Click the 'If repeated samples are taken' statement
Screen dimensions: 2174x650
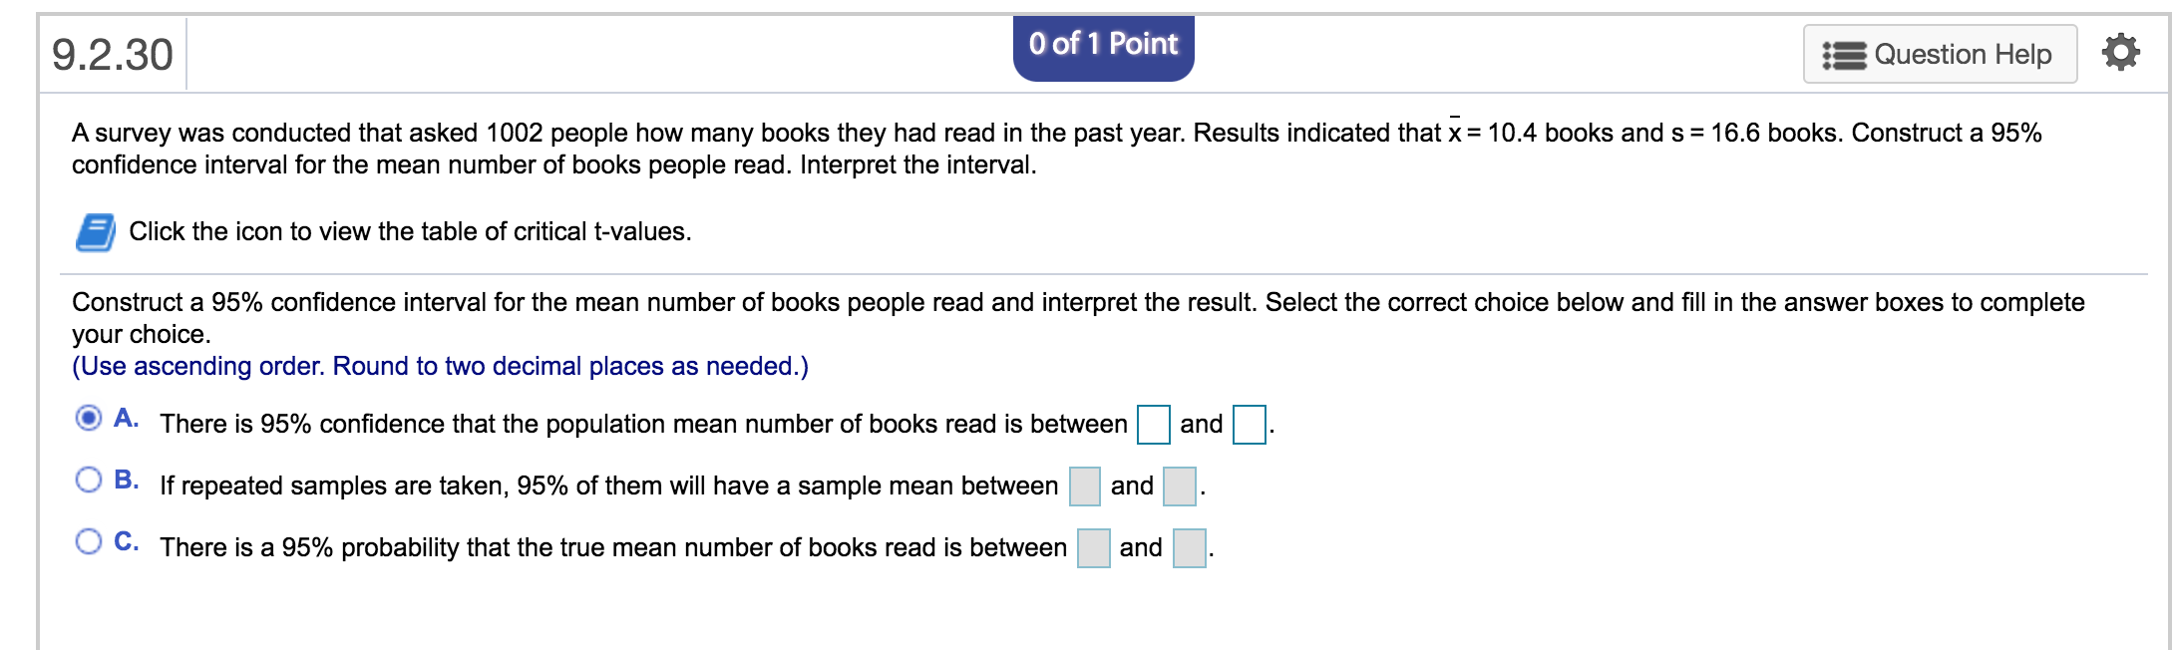(608, 486)
